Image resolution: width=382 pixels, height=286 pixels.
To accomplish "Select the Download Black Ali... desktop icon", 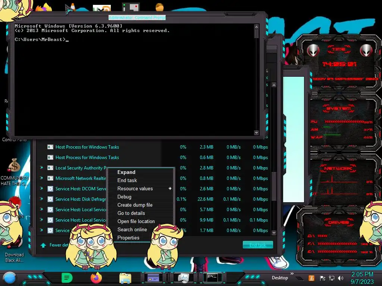I will coord(15,257).
